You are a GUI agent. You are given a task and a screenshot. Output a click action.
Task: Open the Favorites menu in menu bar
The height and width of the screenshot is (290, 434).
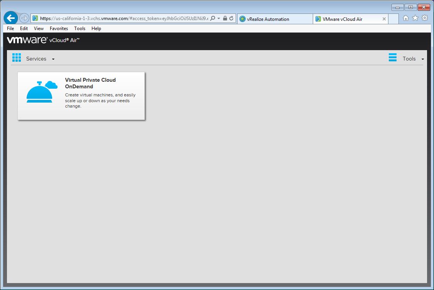[x=59, y=29]
